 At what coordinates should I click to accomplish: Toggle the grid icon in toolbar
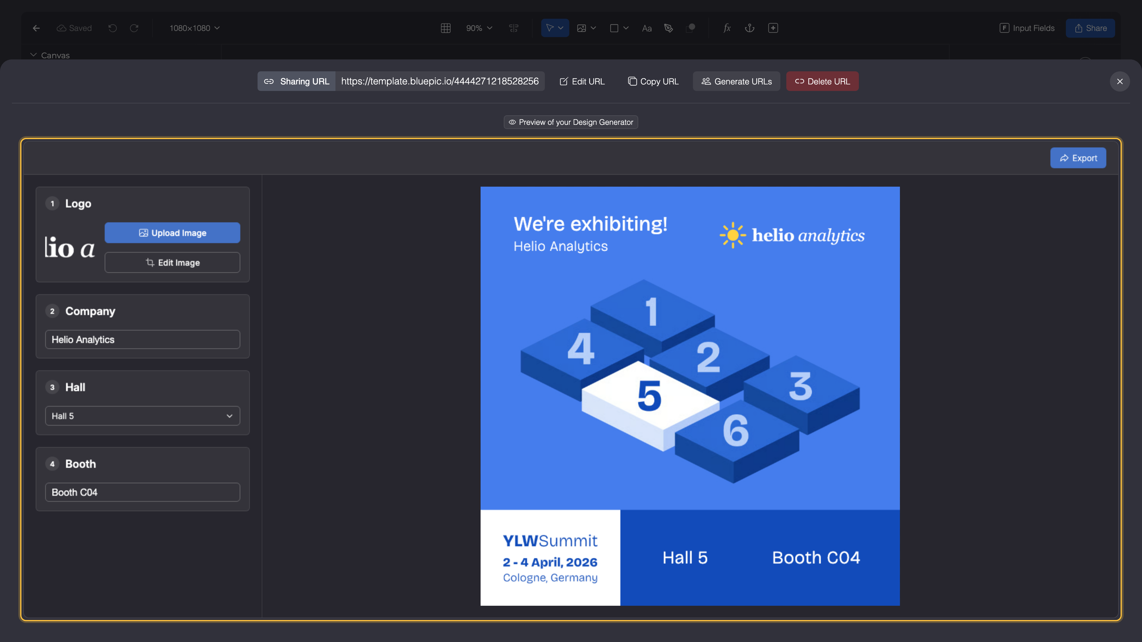coord(445,28)
